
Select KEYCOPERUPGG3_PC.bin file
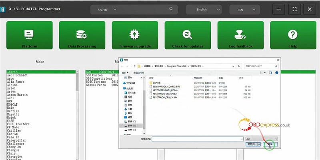tap(164, 90)
